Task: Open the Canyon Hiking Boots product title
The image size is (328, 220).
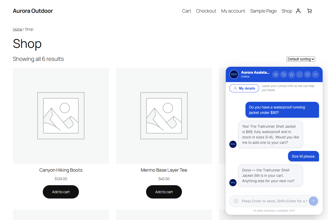Action: pyautogui.click(x=61, y=170)
